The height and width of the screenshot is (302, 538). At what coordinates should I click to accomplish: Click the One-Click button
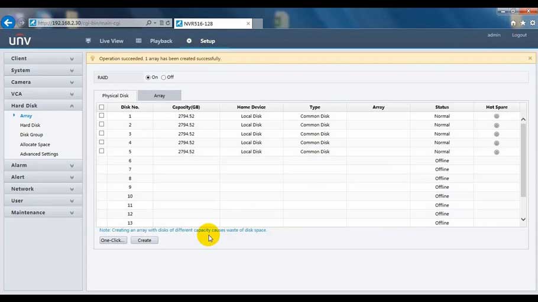pos(113,240)
